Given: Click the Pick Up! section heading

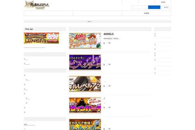Looking at the screenshot, I should point(29,29).
